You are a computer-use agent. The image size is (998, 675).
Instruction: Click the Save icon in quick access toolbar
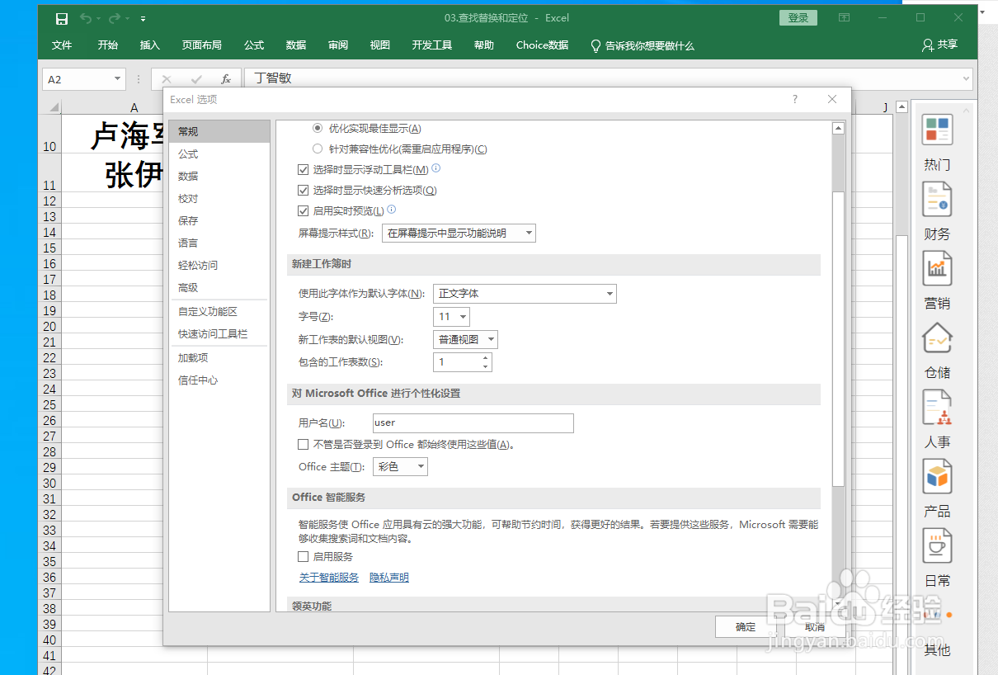pos(61,17)
